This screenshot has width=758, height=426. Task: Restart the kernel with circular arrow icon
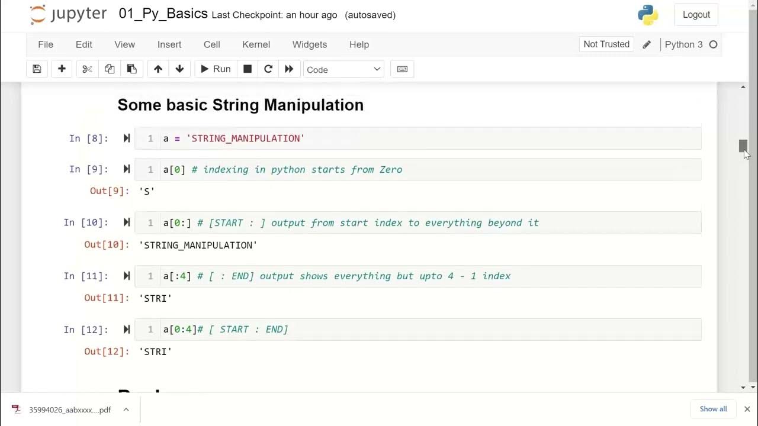coord(268,69)
